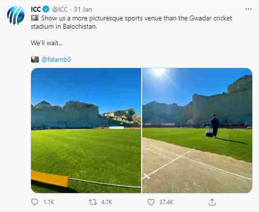This screenshot has width=259, height=212.
Task: Click the tweet text about Gwadar stadium
Action: pos(131,22)
